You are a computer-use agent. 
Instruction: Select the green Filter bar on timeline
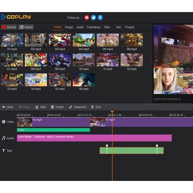54,130
